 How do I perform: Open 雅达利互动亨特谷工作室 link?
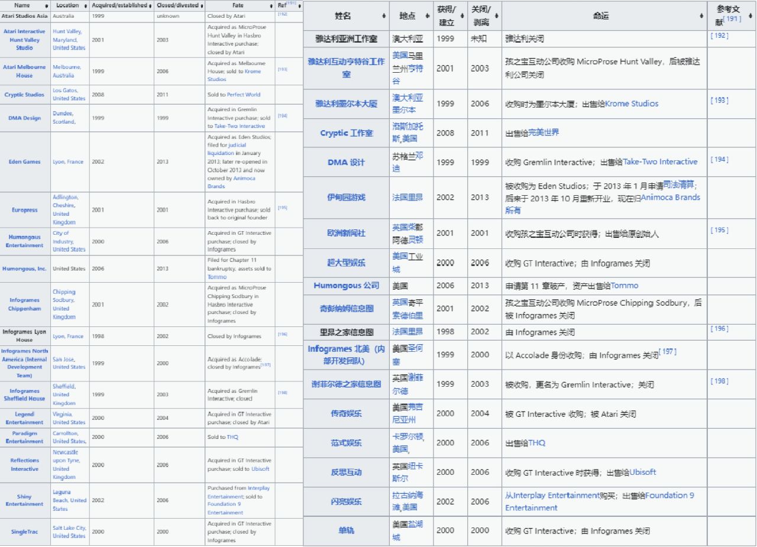point(346,68)
